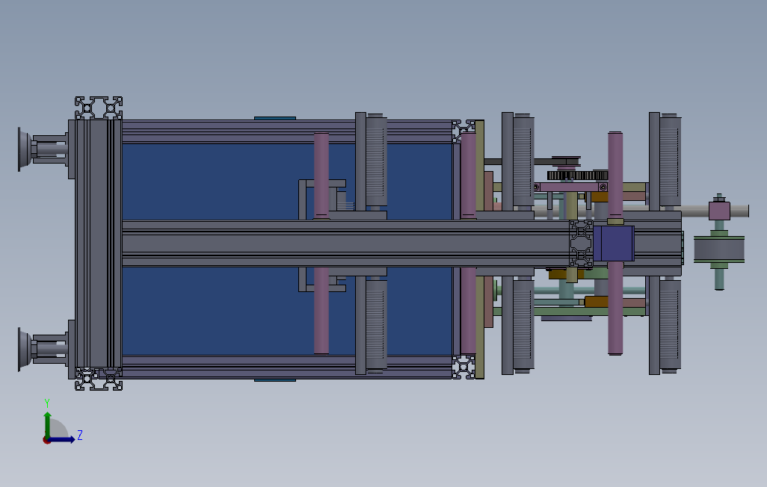This screenshot has height=487, width=767.
Task: Select the top-right ribbed roller
Action: click(670, 160)
